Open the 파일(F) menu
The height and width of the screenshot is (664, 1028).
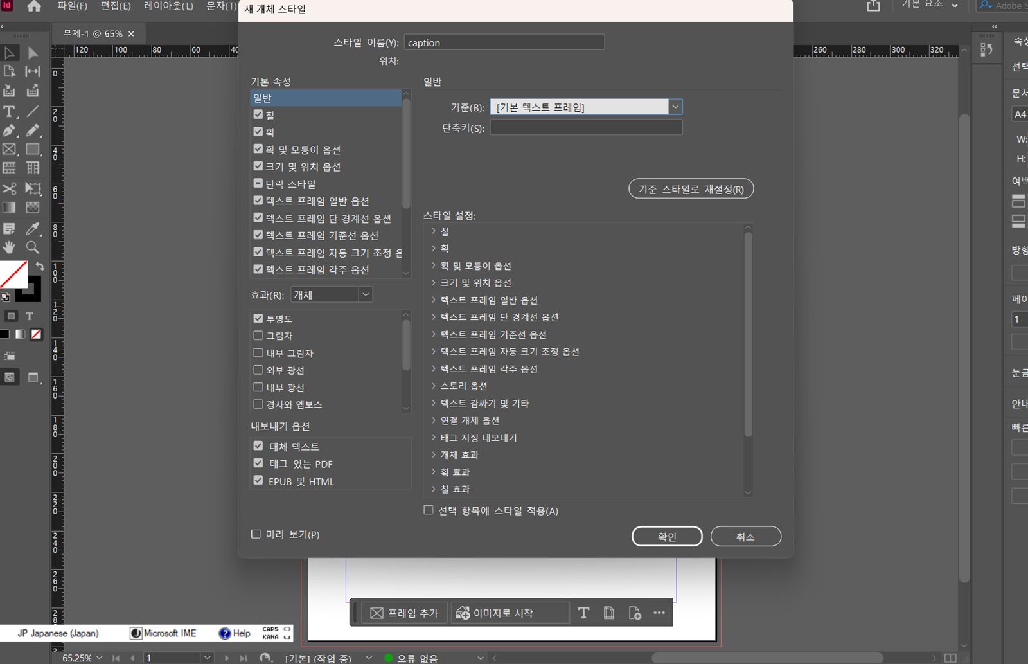[72, 6]
